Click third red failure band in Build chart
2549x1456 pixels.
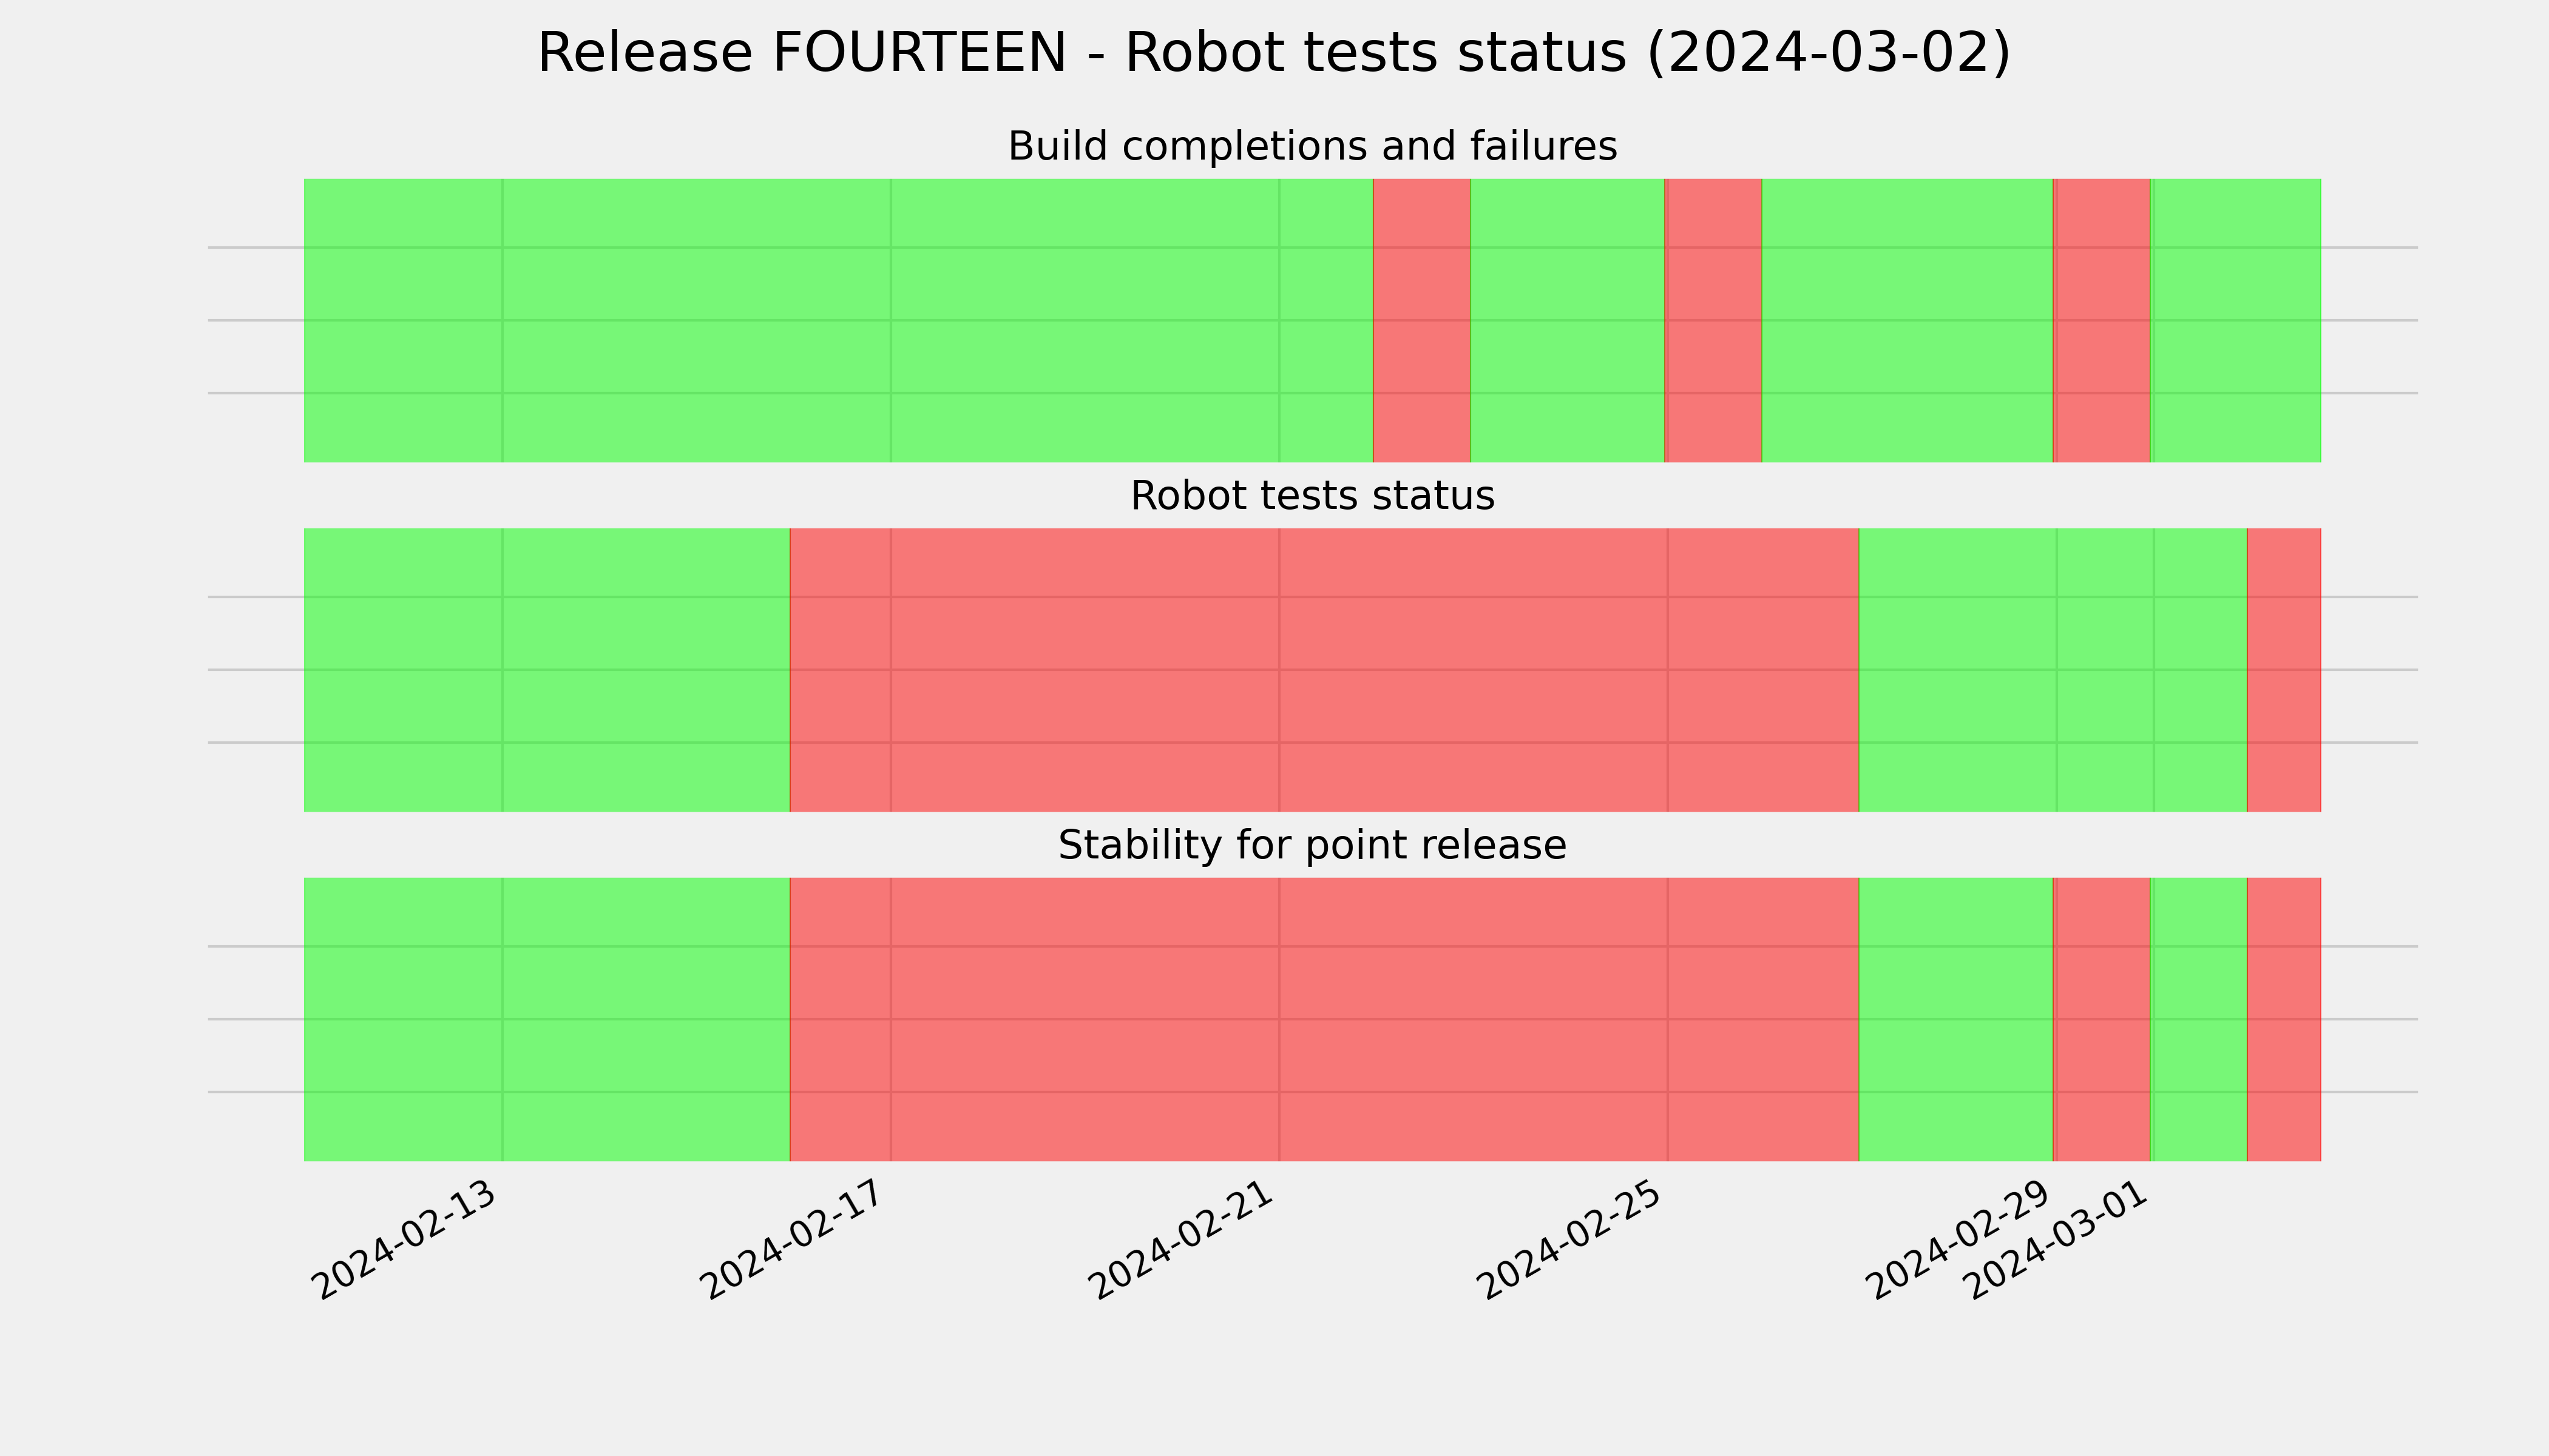click(x=2102, y=320)
